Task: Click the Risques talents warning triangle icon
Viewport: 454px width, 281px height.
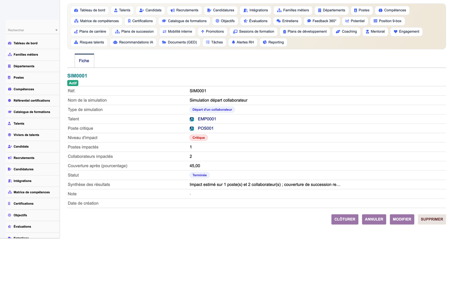Action: click(76, 42)
